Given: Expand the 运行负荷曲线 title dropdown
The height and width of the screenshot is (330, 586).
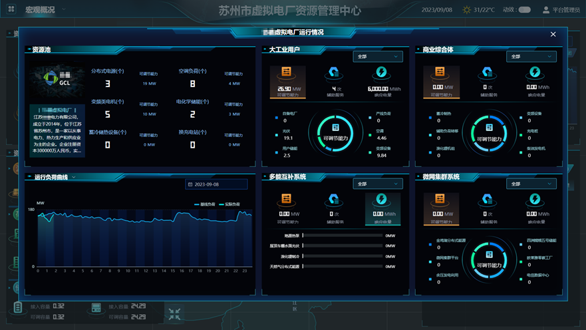Looking at the screenshot, I should tap(74, 178).
